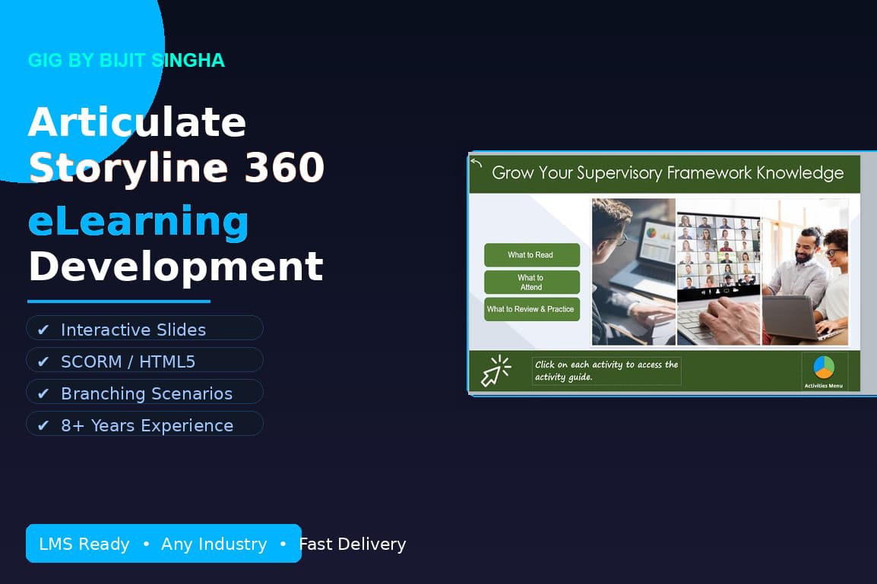Click the back arrow in slide header
Viewport: 877px width, 584px height.
476,163
